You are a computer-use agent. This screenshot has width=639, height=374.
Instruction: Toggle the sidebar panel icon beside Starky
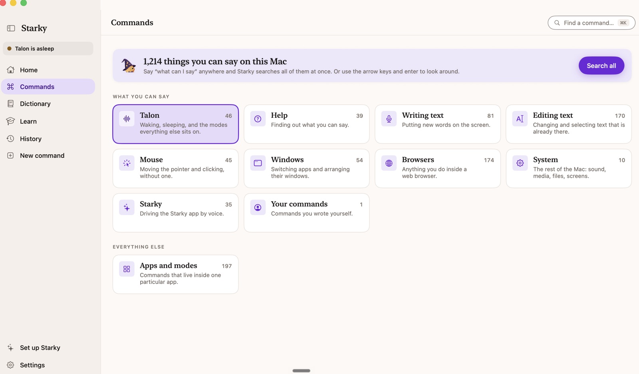point(11,28)
